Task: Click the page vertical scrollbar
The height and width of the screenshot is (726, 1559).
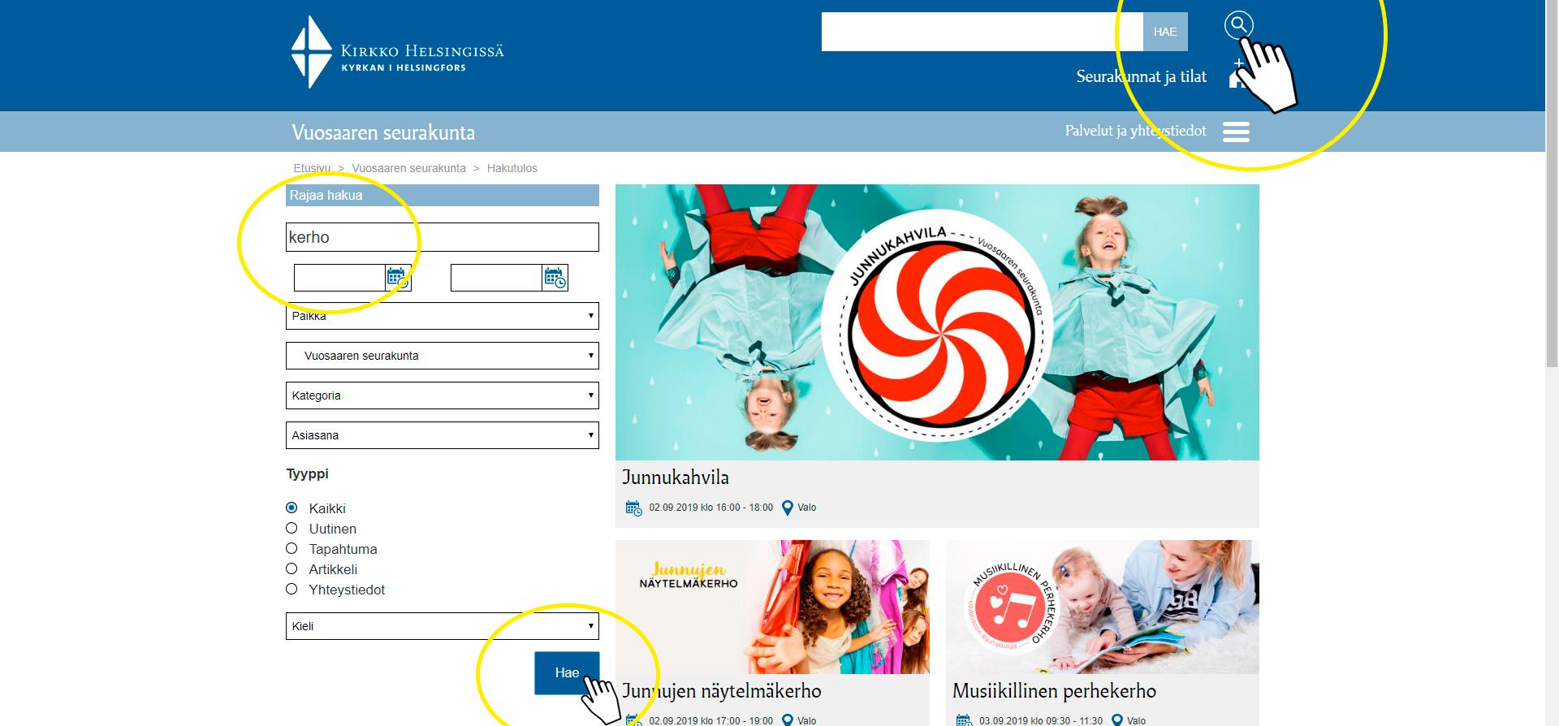Action: point(1552,244)
